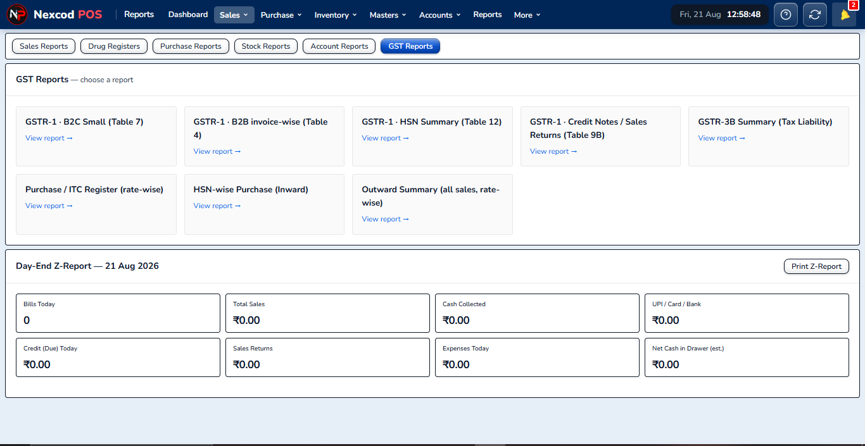
Task: Click the GST Reports section heading
Action: pos(42,80)
